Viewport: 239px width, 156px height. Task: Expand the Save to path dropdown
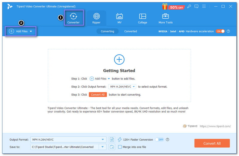(x=103, y=147)
